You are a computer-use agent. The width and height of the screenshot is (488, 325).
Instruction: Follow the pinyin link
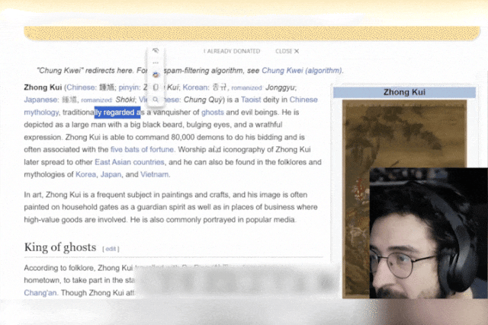[129, 88]
